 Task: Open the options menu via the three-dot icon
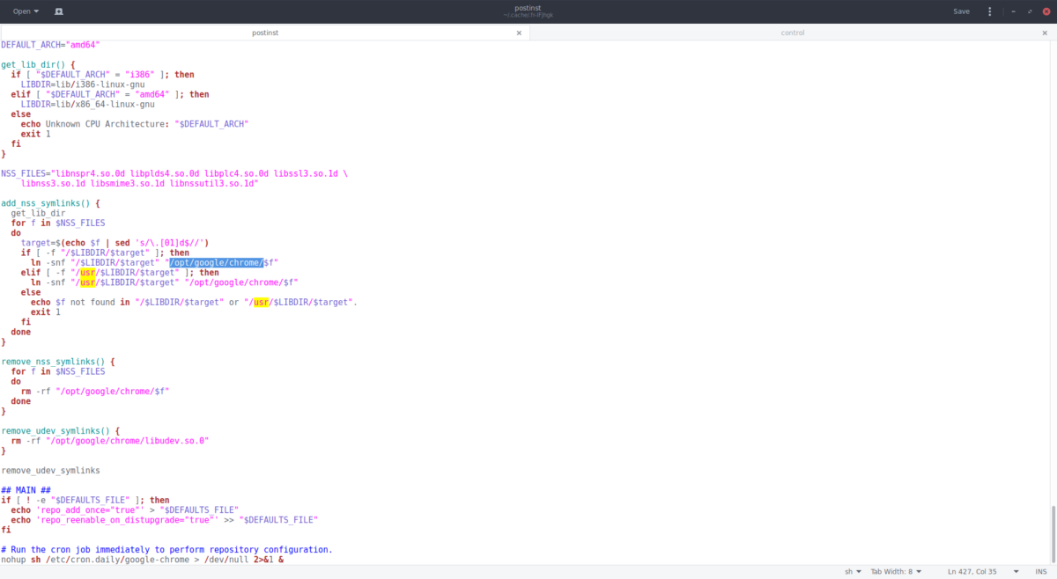click(989, 11)
